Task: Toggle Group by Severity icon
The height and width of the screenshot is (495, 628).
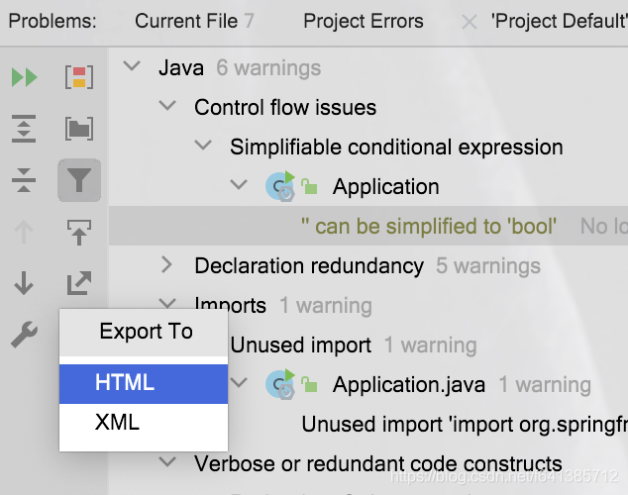Action: click(79, 77)
